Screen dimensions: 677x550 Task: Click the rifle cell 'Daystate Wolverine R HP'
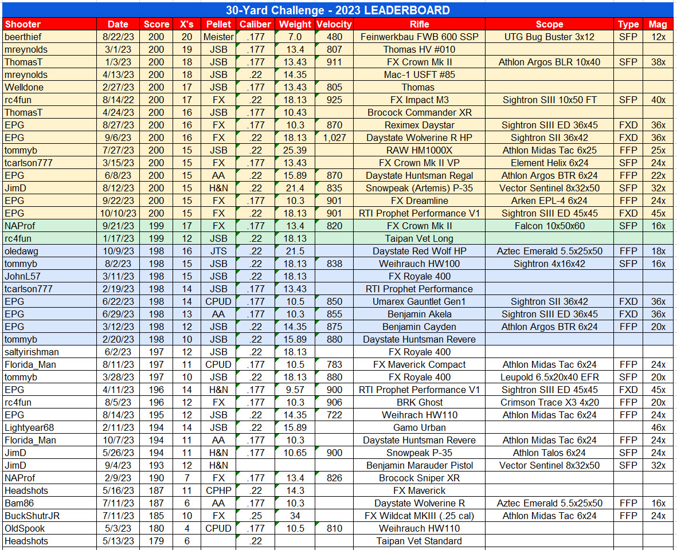coord(419,137)
